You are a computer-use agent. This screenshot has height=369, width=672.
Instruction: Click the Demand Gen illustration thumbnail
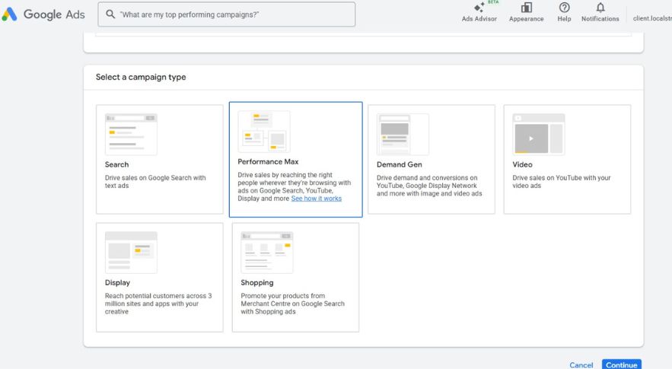pyautogui.click(x=403, y=134)
